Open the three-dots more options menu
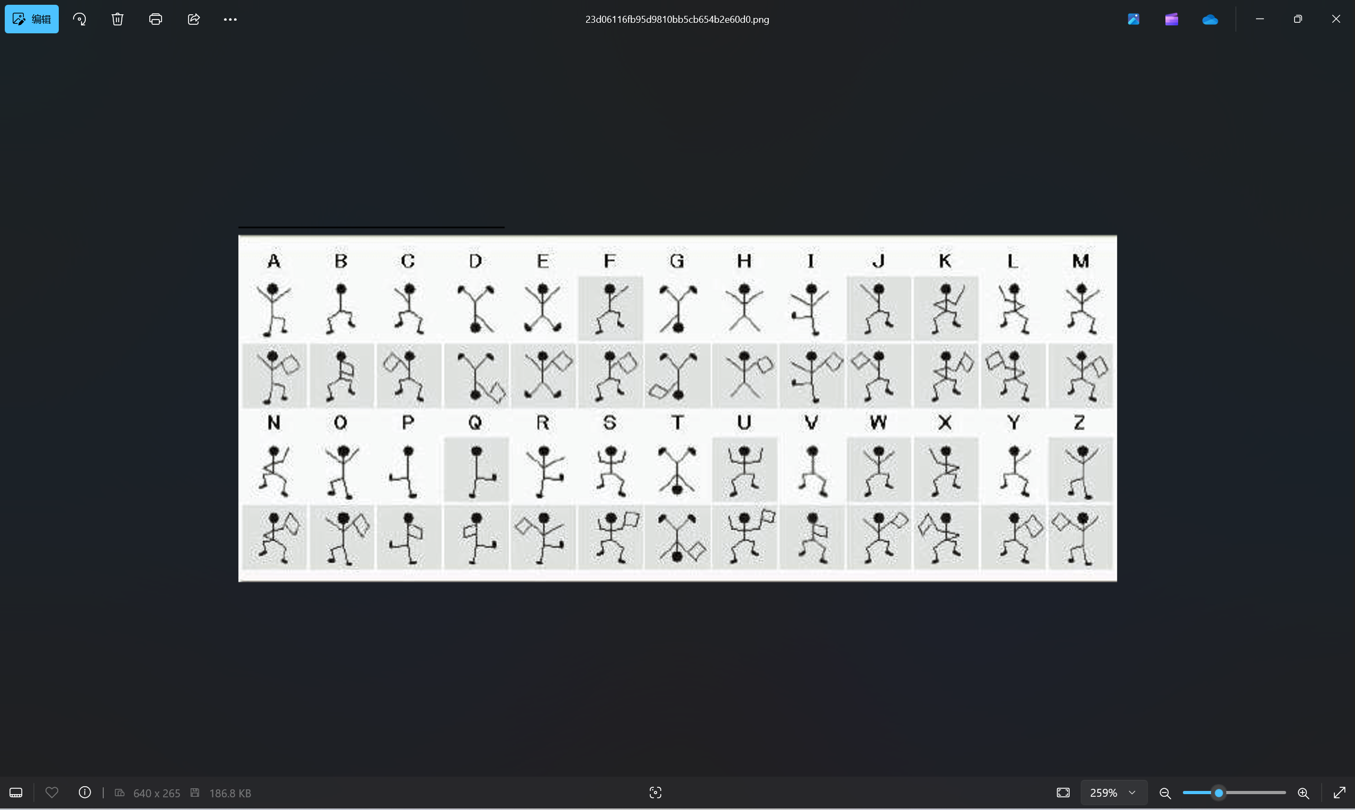 (x=230, y=19)
